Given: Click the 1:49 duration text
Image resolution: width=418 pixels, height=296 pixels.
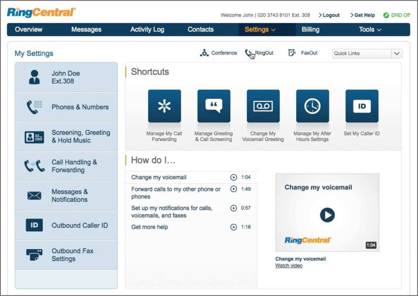Looking at the screenshot, I should [246, 189].
